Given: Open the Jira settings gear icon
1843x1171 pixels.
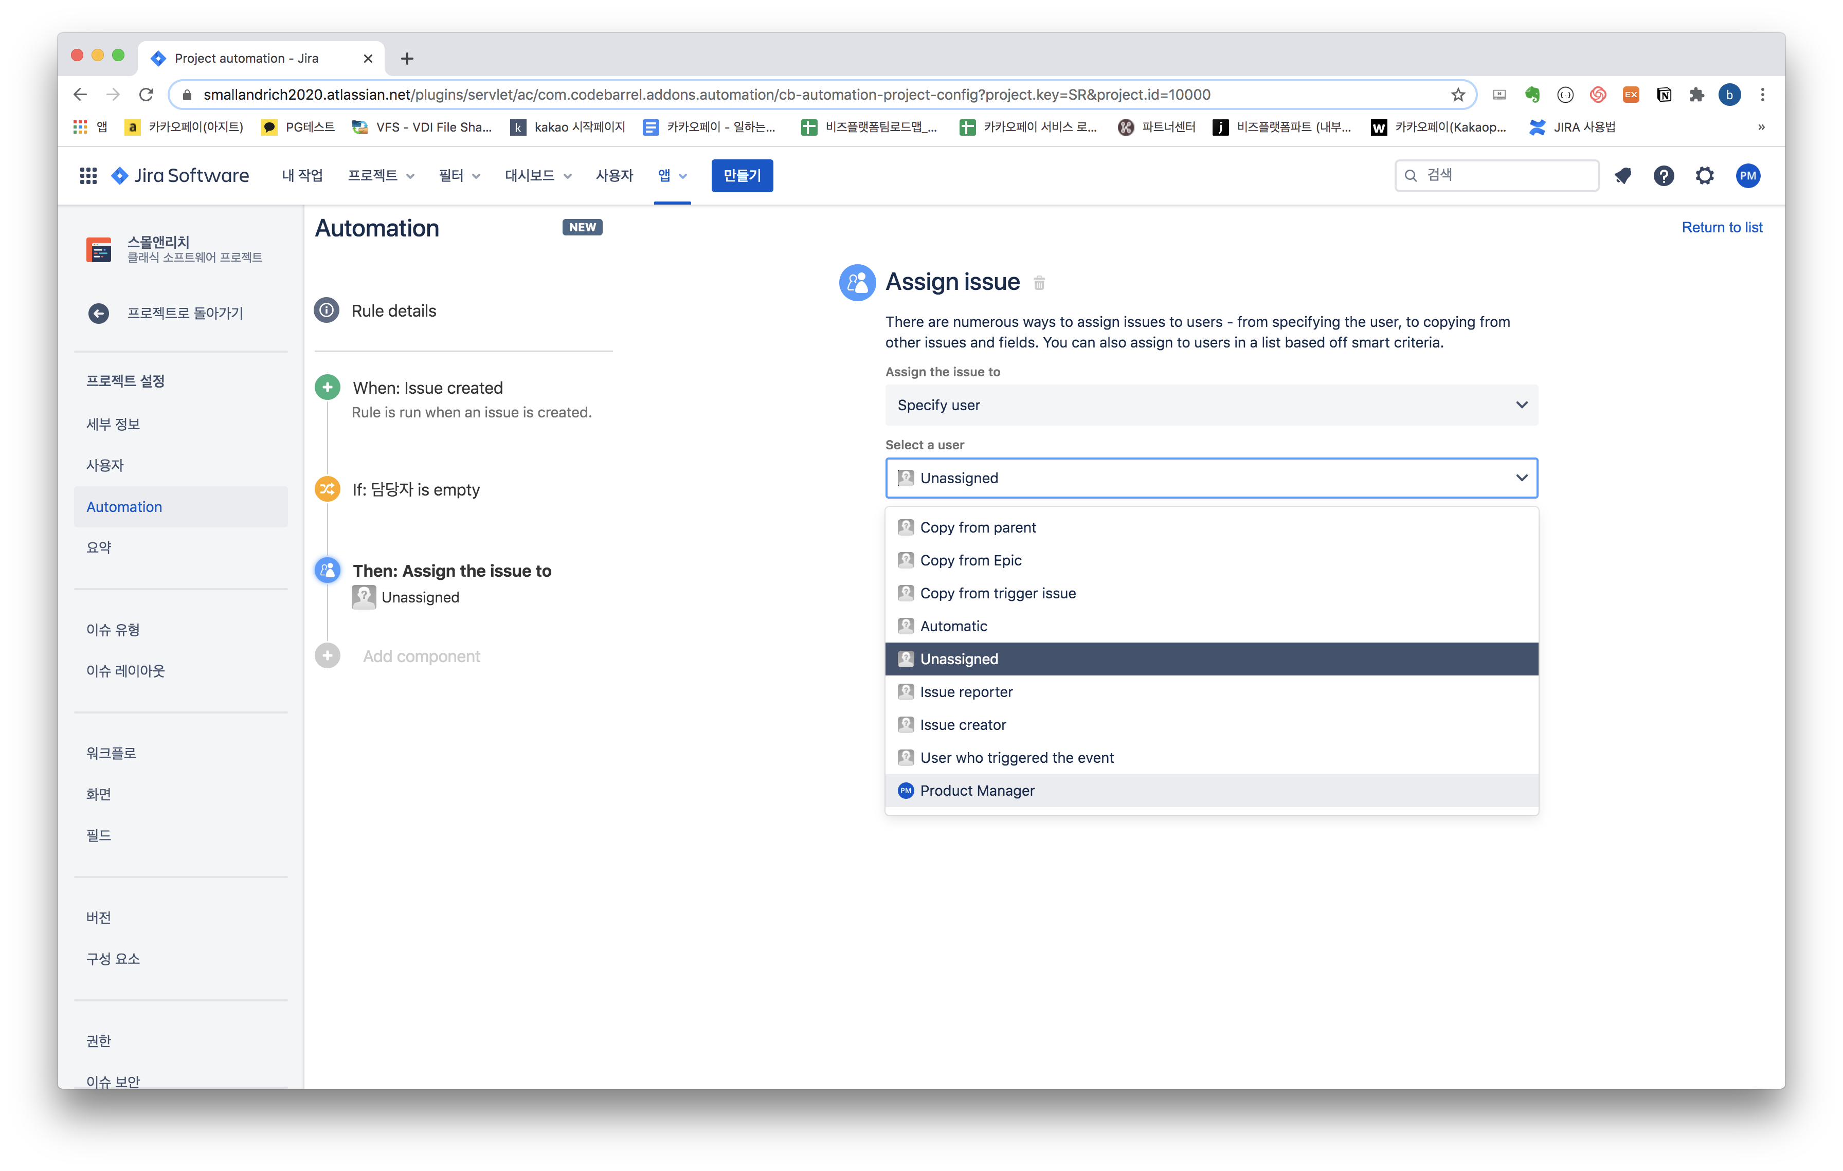Looking at the screenshot, I should pyautogui.click(x=1705, y=176).
